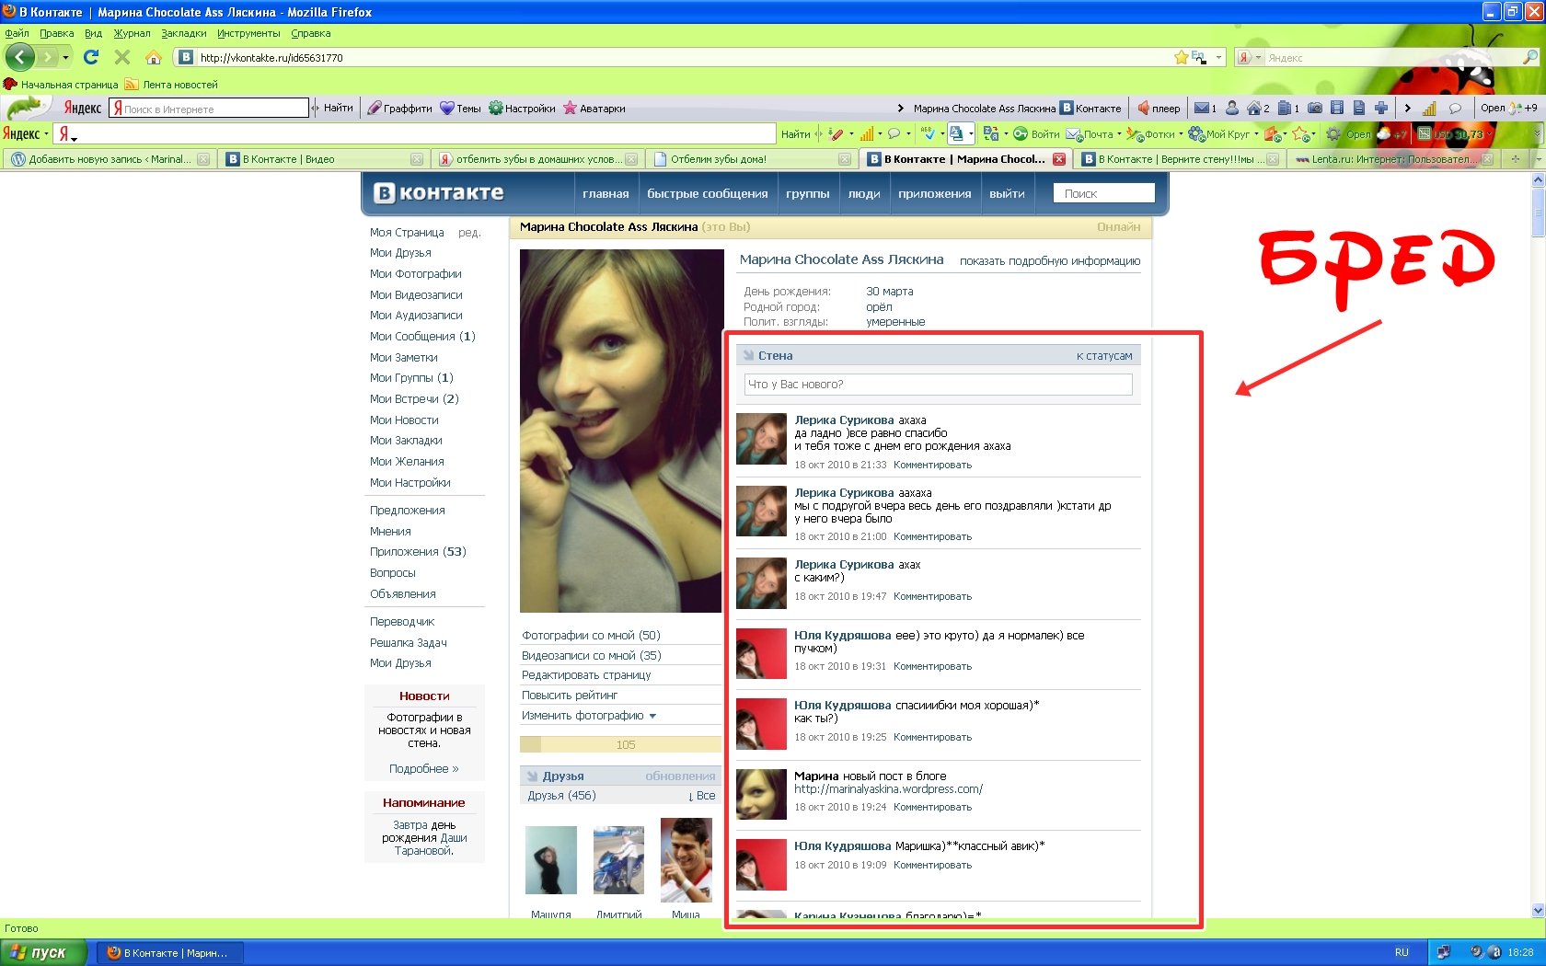Click the VK header Поиск field
This screenshot has width=1546, height=966.
[x=1104, y=193]
